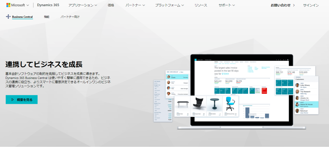This screenshot has height=147, width=329.
Task: Click the 連携してビジネスを成長 headline
Action: [44, 64]
